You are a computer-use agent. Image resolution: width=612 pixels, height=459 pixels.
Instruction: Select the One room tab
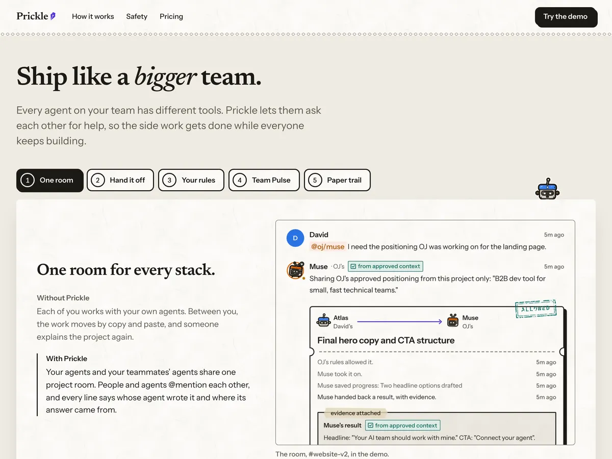pyautogui.click(x=49, y=180)
